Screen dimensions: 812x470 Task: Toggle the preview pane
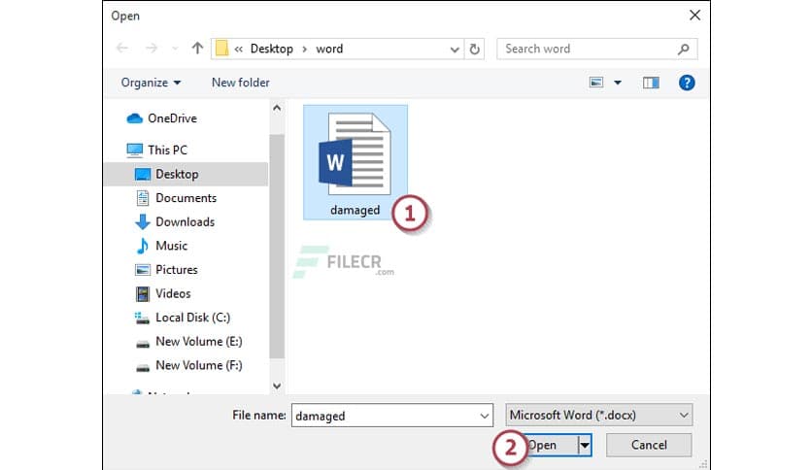click(651, 83)
